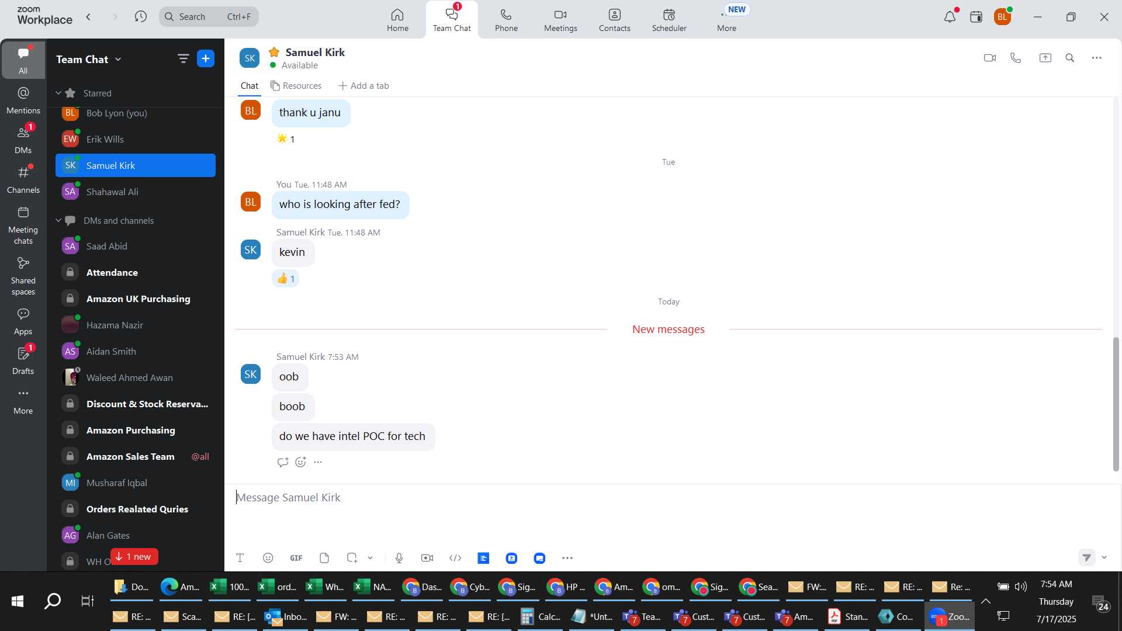Open chat with Erik Wills
Screen dimensions: 1122x631
[x=136, y=139]
